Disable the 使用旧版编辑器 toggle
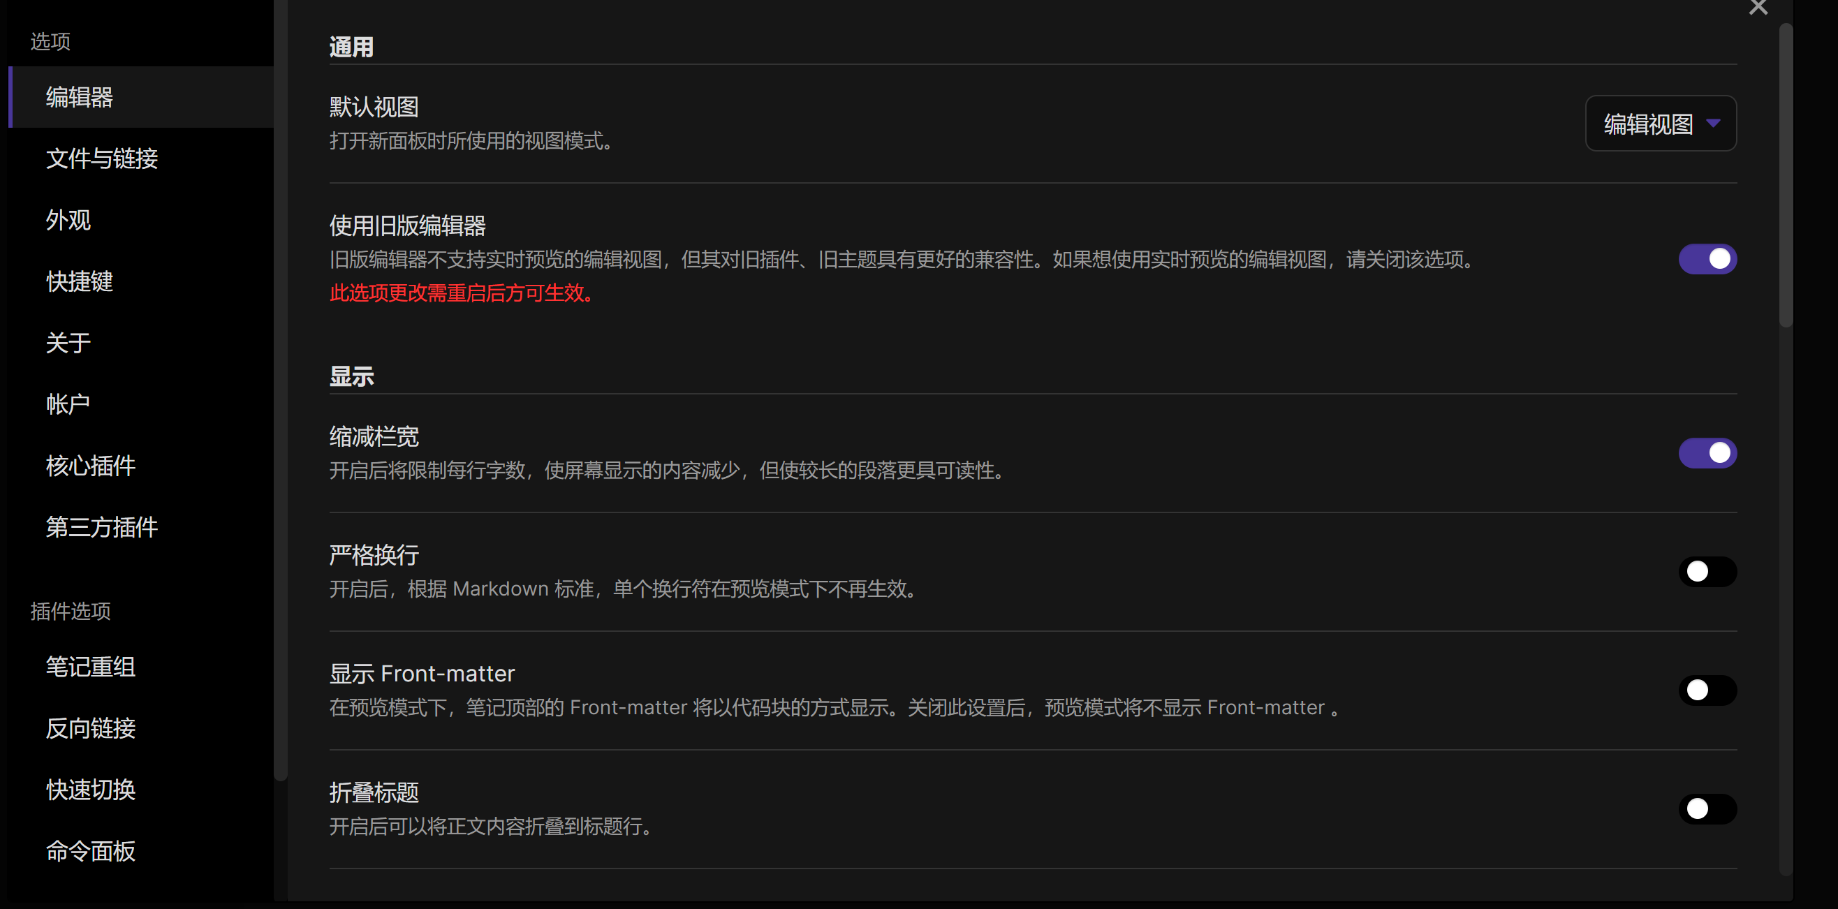 tap(1707, 259)
